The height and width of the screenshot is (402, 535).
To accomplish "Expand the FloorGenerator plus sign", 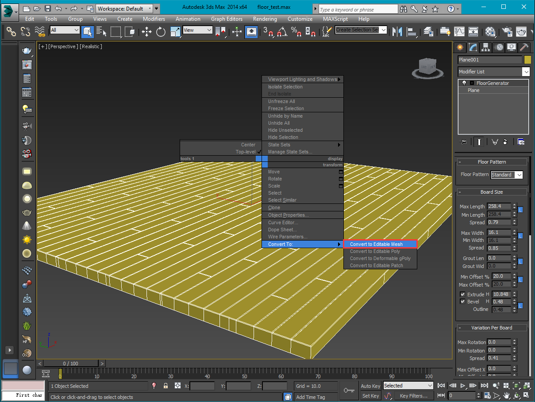I will 472,83.
